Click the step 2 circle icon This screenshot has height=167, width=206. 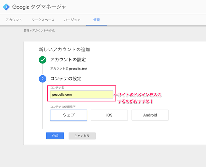tap(42, 79)
